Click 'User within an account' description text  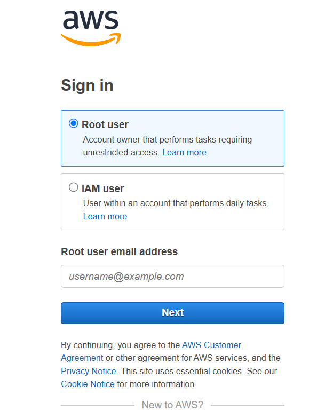(x=176, y=203)
